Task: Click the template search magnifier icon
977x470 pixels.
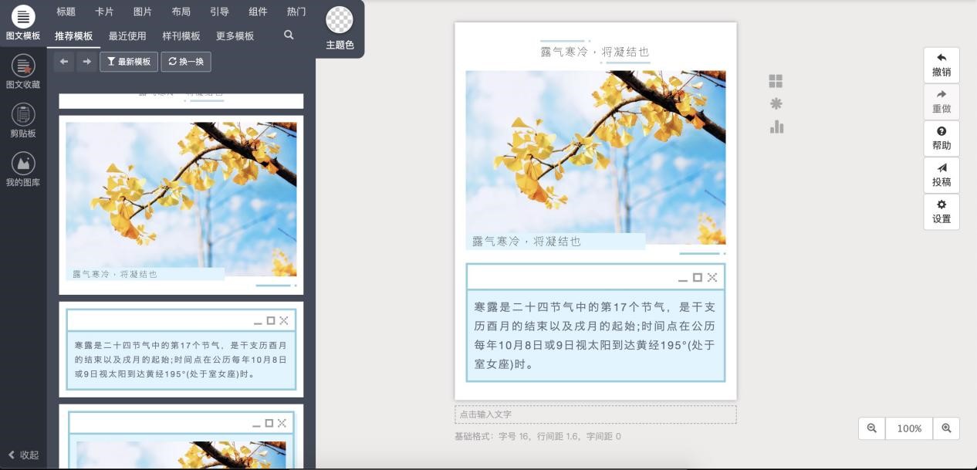Action: pyautogui.click(x=289, y=35)
